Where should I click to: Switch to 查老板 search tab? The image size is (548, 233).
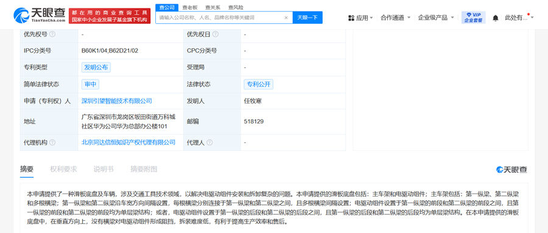point(190,7)
